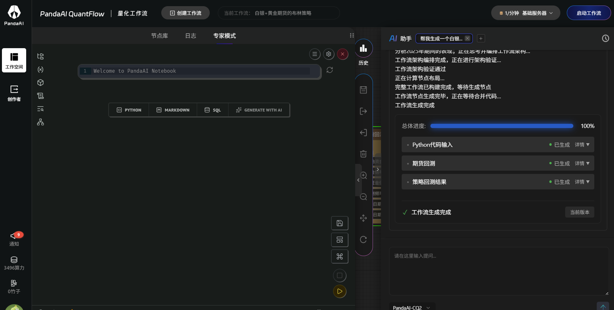
Task: Close the notebook with red X button
Action: pyautogui.click(x=343, y=54)
